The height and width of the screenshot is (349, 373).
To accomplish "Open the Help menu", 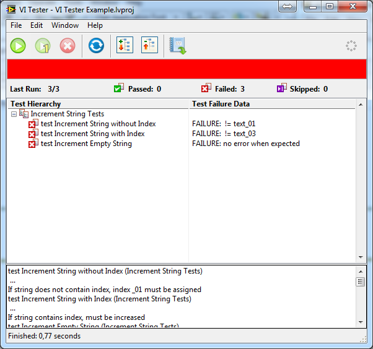I will pyautogui.click(x=95, y=25).
